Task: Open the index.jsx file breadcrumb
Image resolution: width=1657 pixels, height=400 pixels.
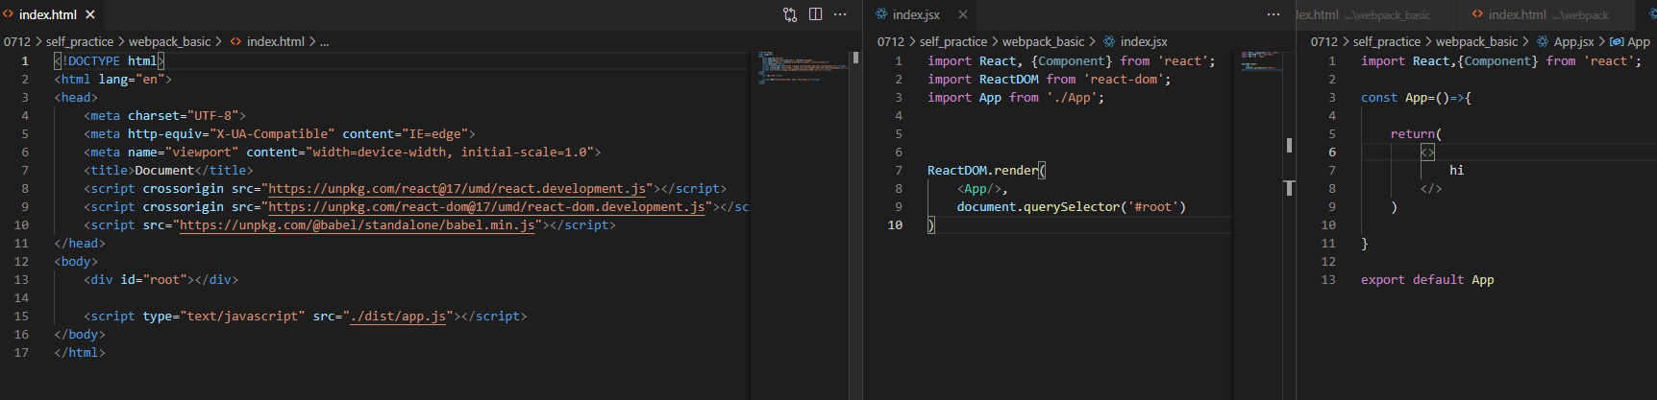Action: click(1135, 42)
